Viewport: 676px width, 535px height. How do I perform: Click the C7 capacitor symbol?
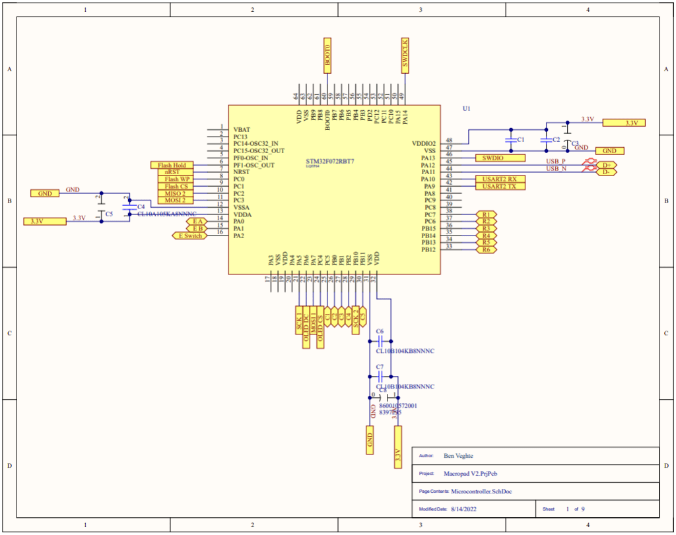coord(379,376)
